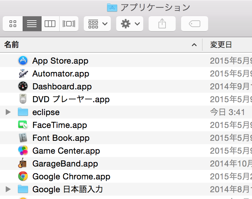Viewport: 252px width, 199px height.
Task: Click the Google 日本語入力 folder name
Action: (68, 189)
